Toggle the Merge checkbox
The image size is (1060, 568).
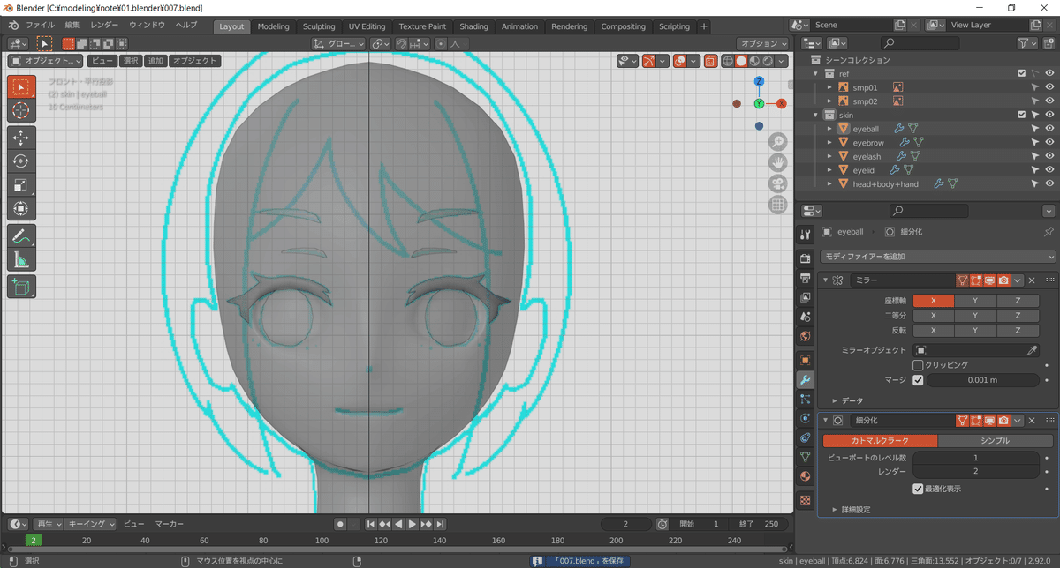[918, 380]
